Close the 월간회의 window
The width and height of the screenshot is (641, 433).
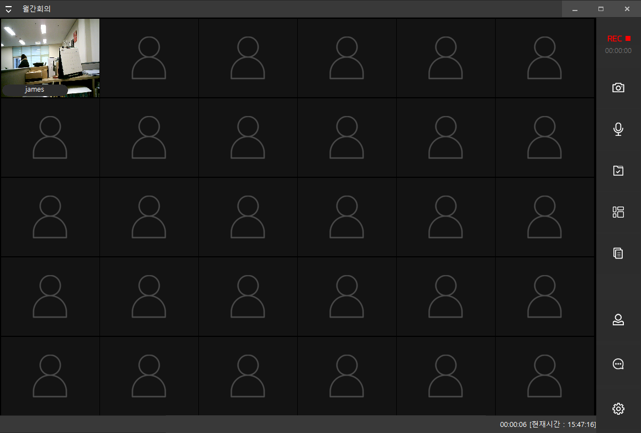[x=627, y=9]
